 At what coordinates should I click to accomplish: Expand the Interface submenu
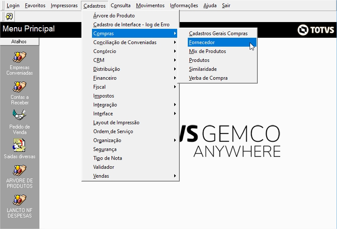(x=134, y=114)
